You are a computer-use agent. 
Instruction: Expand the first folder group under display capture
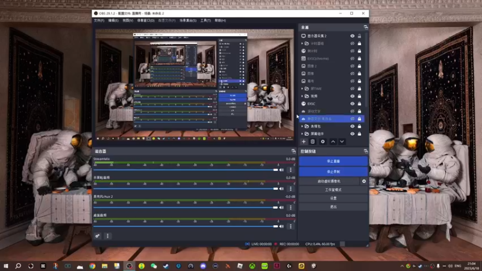pyautogui.click(x=302, y=43)
